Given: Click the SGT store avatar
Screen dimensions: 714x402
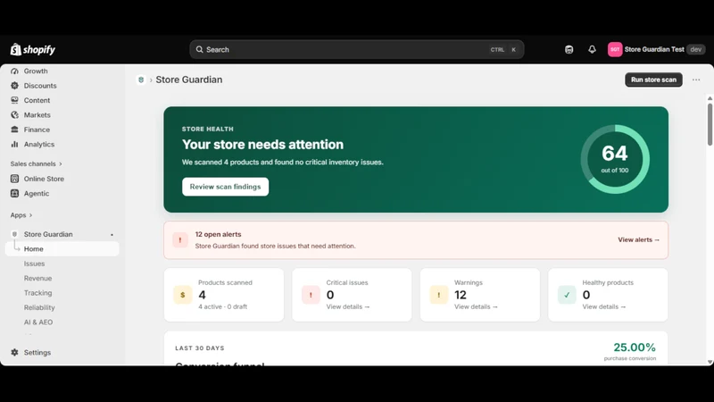Looking at the screenshot, I should (615, 49).
